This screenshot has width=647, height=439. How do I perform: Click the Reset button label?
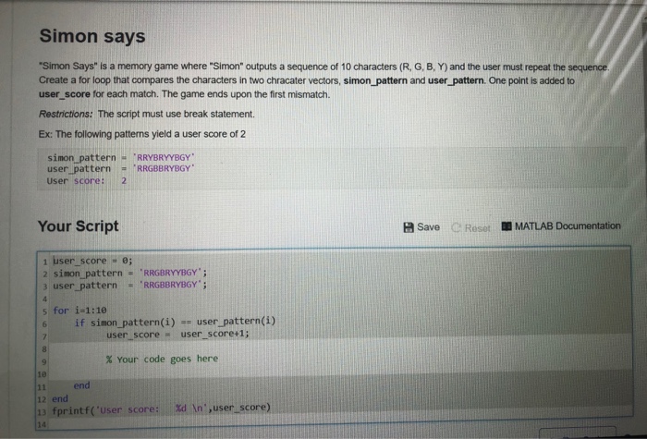[x=478, y=228]
